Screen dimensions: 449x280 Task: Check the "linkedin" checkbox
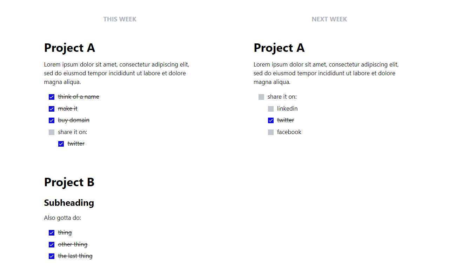[x=271, y=109]
